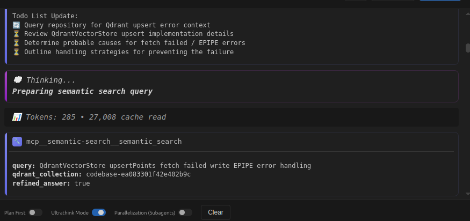Click the wrench tool icon for semantic search
The height and width of the screenshot is (221, 470).
point(17,142)
